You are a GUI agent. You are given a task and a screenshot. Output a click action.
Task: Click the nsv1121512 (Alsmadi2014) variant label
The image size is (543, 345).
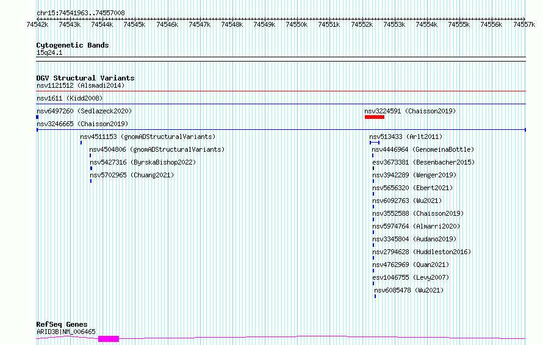coord(81,85)
